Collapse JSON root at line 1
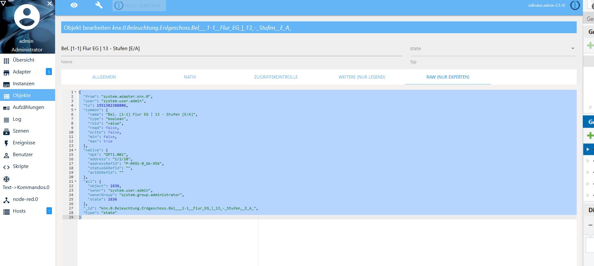Image resolution: width=594 pixels, height=266 pixels. (x=76, y=92)
